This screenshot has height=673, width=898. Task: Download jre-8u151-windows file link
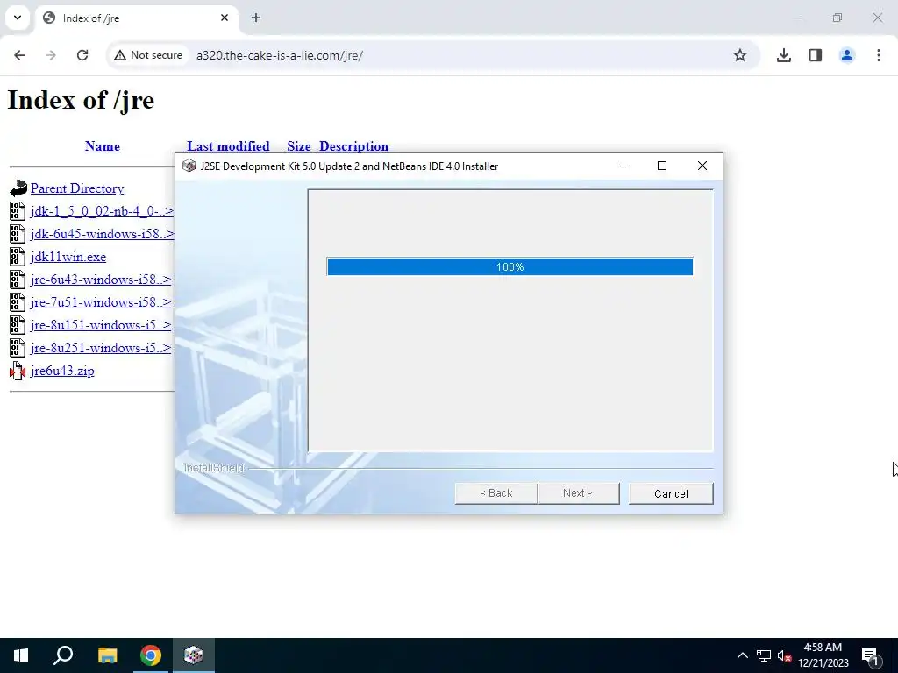click(101, 326)
